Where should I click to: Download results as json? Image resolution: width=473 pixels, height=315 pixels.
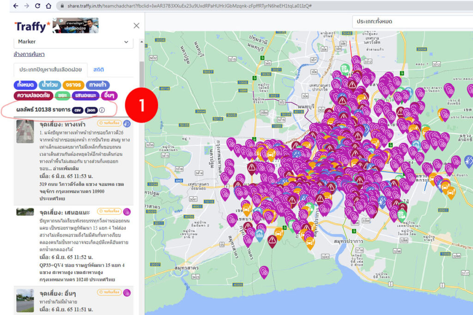(x=91, y=110)
